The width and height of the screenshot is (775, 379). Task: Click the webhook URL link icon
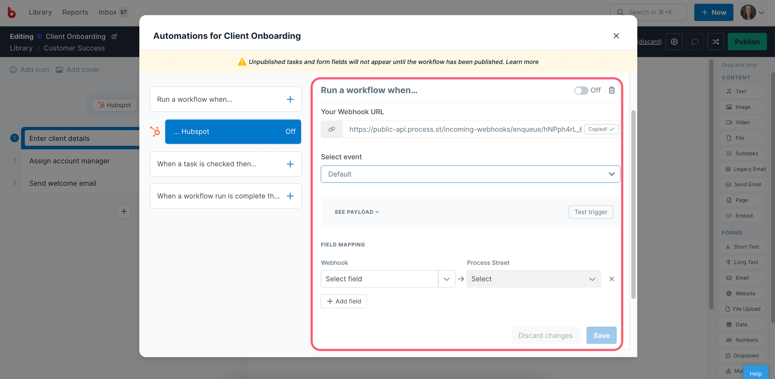(332, 129)
